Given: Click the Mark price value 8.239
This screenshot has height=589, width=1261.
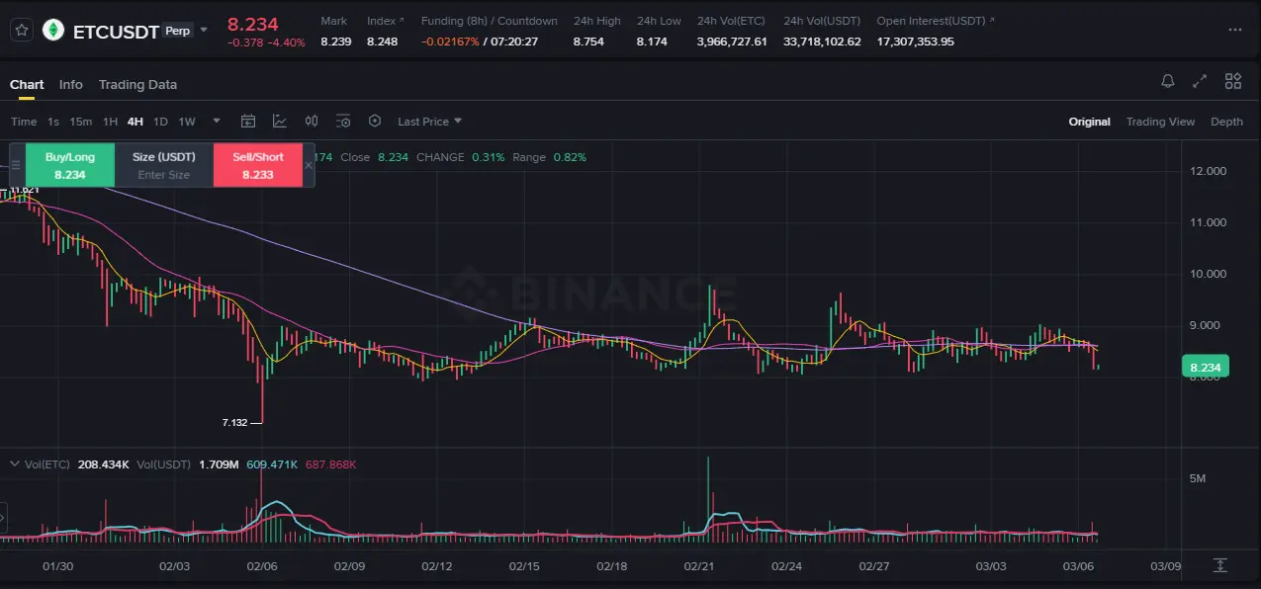Looking at the screenshot, I should (335, 42).
